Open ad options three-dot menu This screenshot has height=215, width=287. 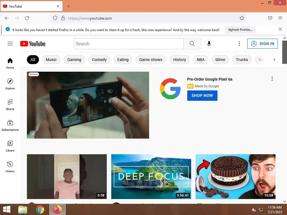(x=272, y=79)
